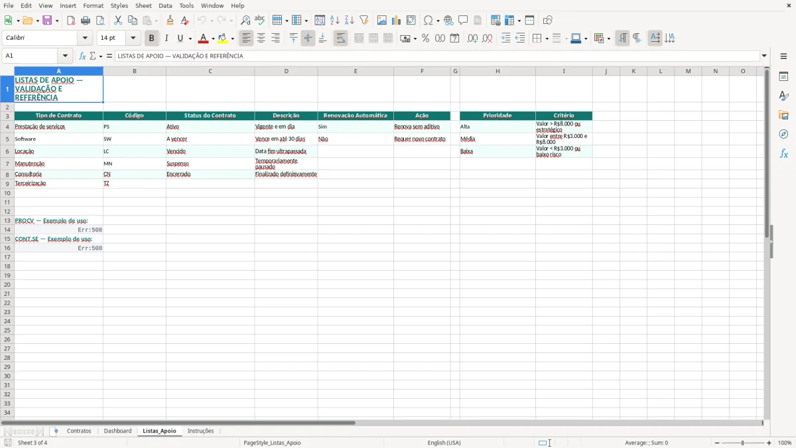Increase indent
This screenshot has height=448, width=796.
point(505,38)
